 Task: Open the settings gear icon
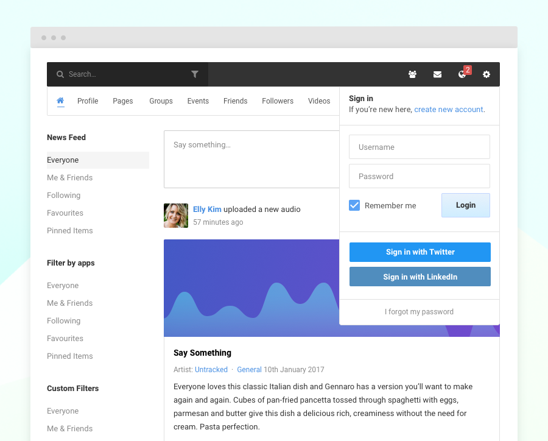[487, 74]
